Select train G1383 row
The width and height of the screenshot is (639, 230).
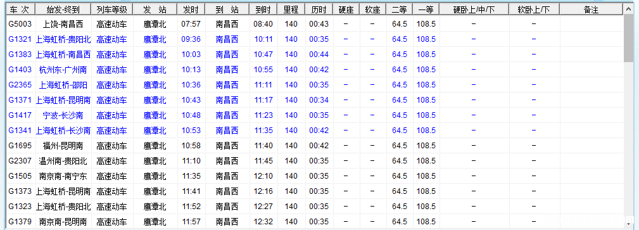pyautogui.click(x=315, y=54)
